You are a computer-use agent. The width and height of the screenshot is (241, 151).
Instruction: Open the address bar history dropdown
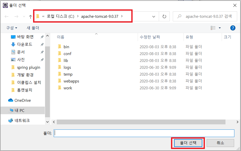[x=153, y=16]
